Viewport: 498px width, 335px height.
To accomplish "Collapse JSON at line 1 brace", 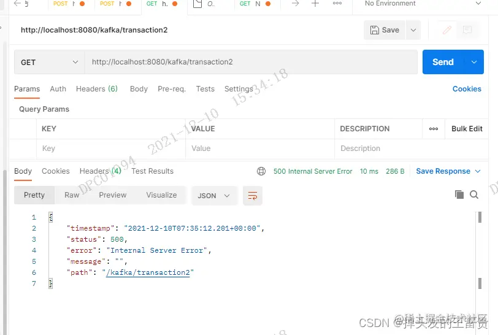I will coord(51,217).
